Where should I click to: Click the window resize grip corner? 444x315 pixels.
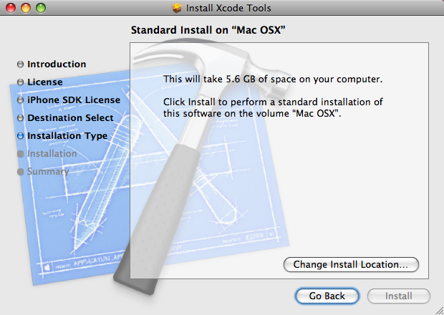(438, 309)
